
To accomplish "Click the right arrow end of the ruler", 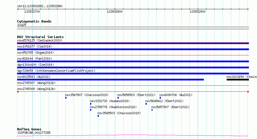I will (248, 9).
